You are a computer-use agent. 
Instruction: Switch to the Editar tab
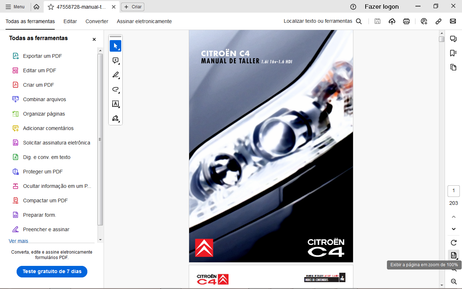(x=70, y=21)
